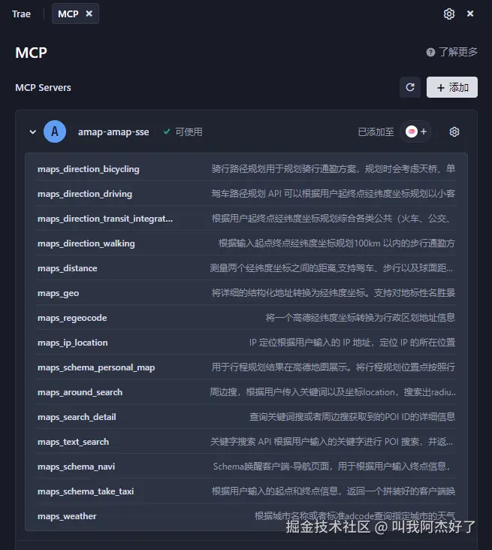The width and height of the screenshot is (492, 550).
Task: Select maps_schema_personal_map tool row
Action: point(246,367)
